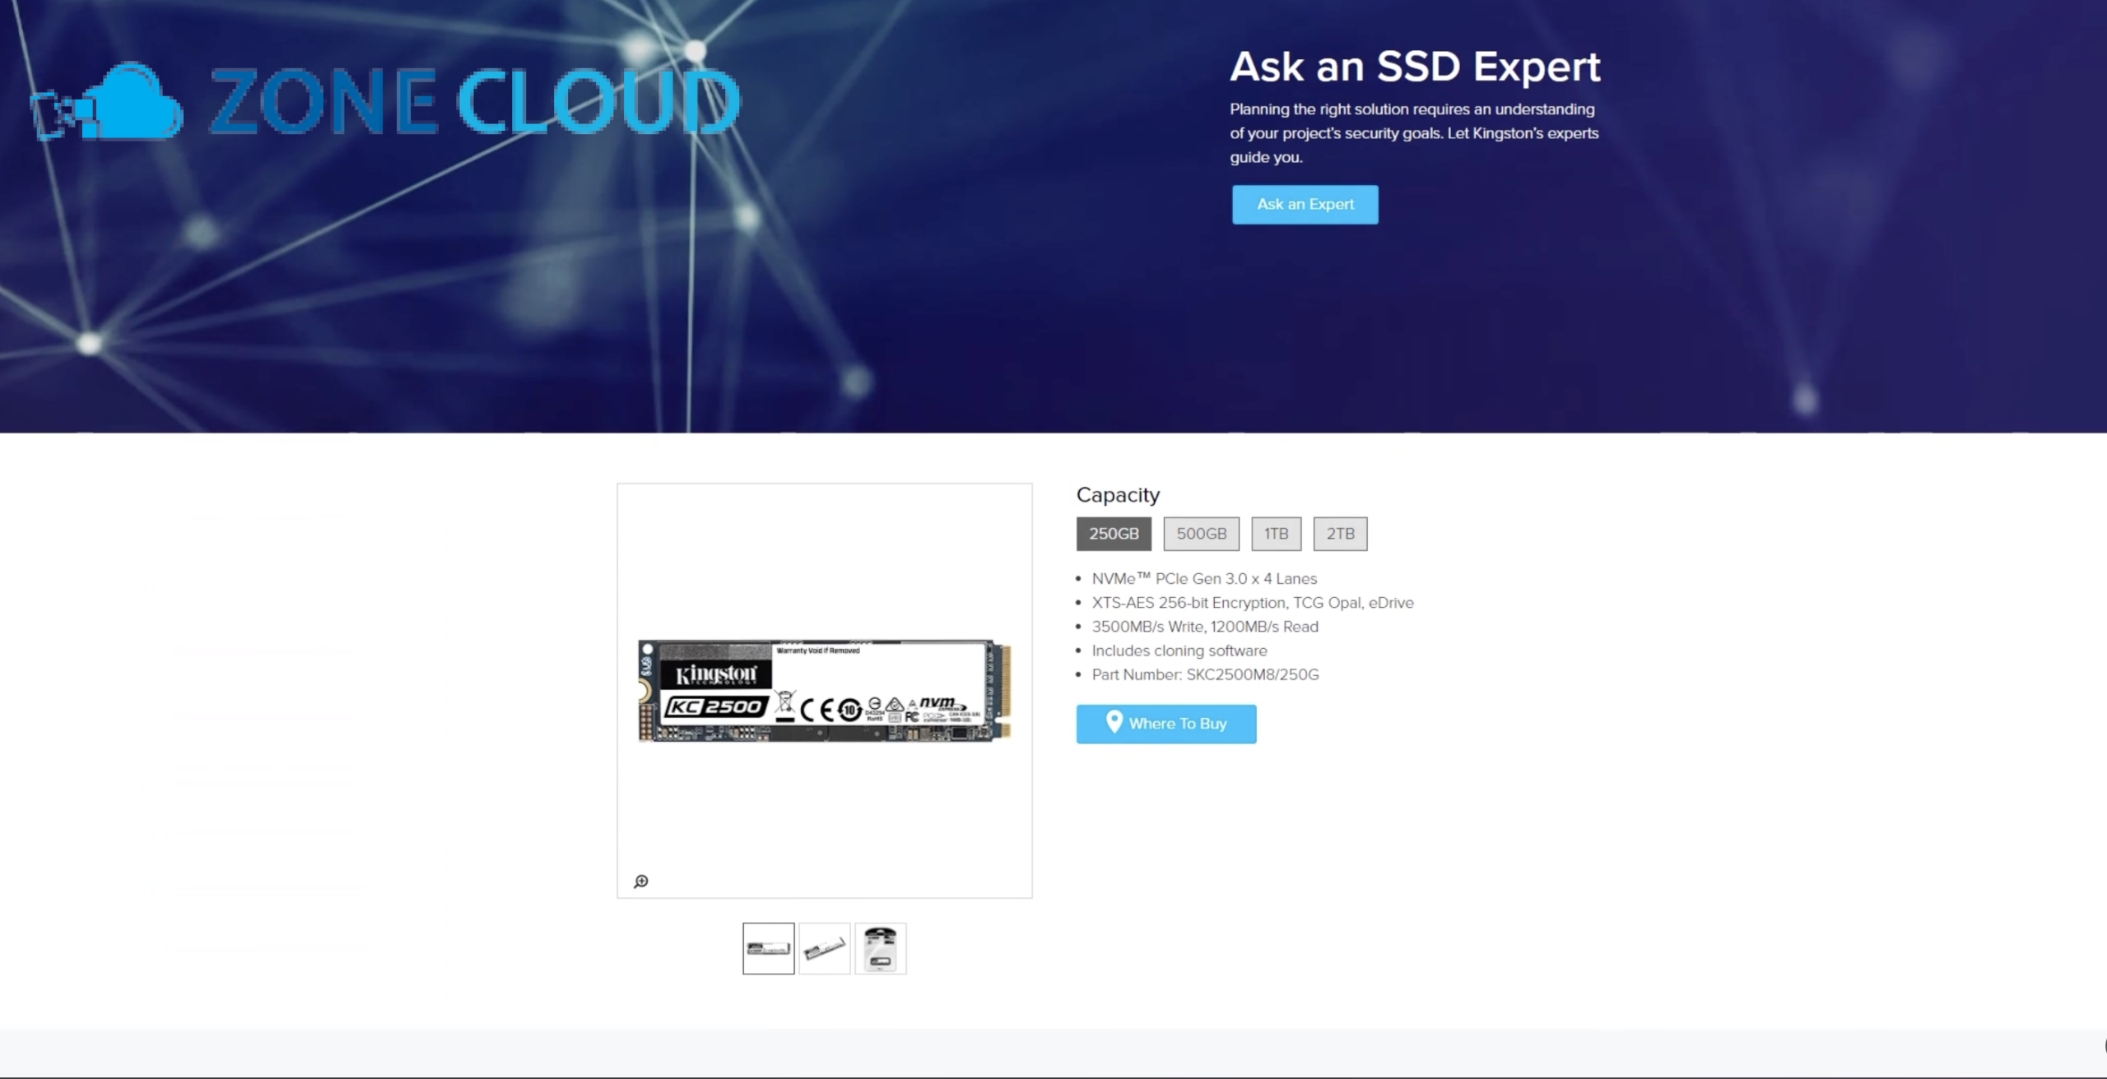Click the XTS-AES 256-bit Encryption bullet text
The width and height of the screenshot is (2107, 1079).
point(1253,603)
